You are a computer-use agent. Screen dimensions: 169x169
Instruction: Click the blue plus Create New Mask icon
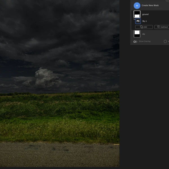pos(137,6)
